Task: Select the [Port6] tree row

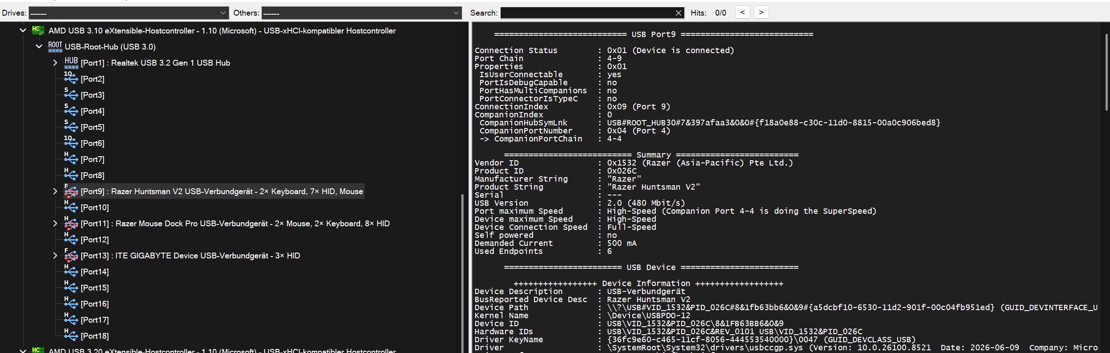Action: click(92, 143)
